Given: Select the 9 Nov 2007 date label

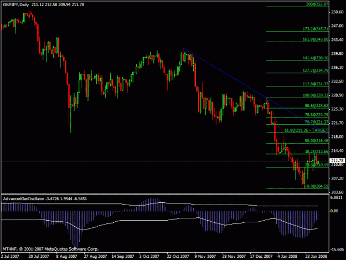Looking at the screenshot, I should (205, 257).
